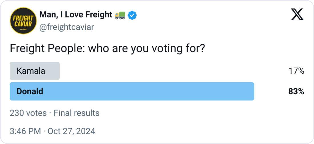Click the 83% result figure
The width and height of the screenshot is (314, 144).
coord(296,91)
